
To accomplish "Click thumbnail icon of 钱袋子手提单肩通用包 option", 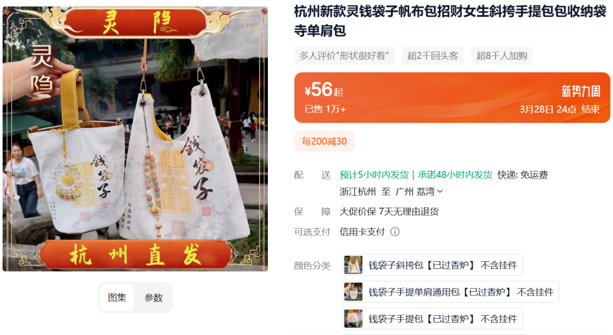I will point(353,292).
